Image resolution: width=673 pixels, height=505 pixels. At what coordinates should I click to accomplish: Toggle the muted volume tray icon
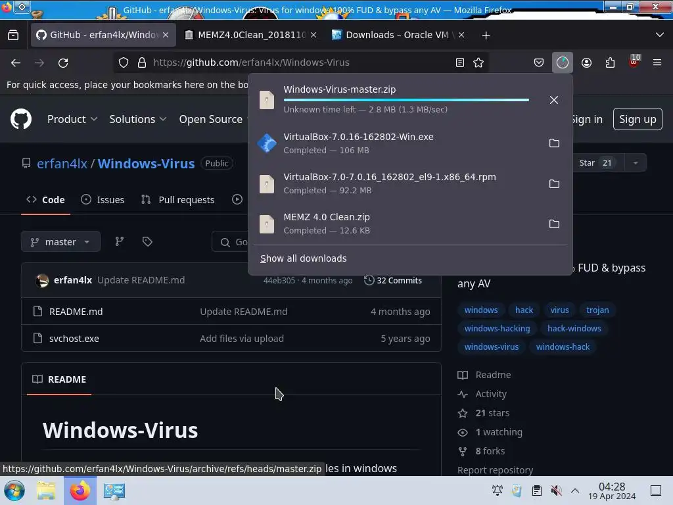(x=556, y=491)
